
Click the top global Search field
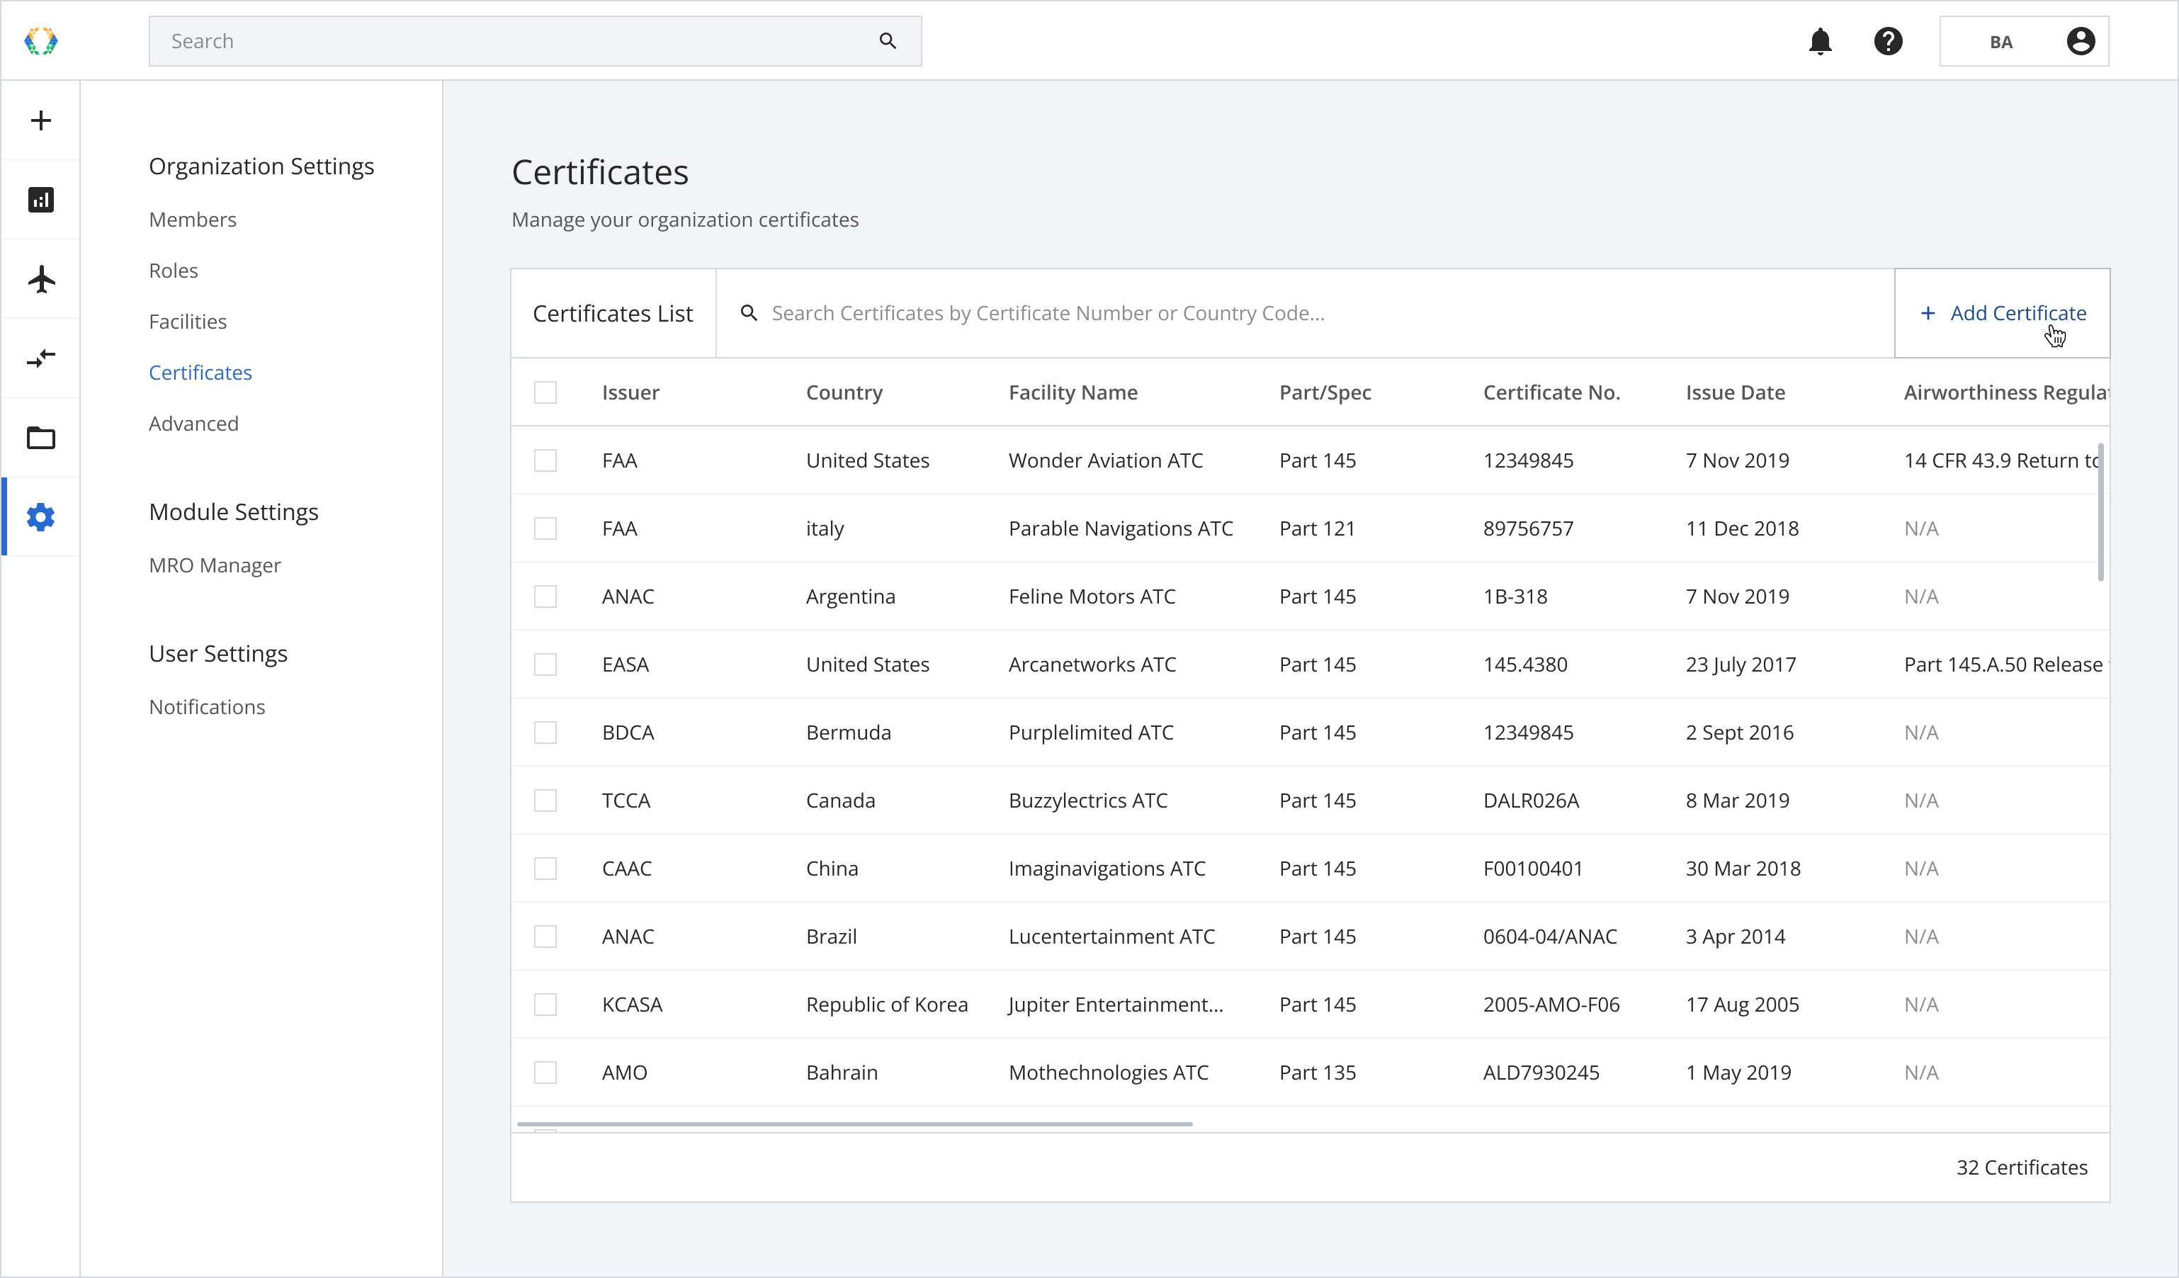tap(534, 40)
